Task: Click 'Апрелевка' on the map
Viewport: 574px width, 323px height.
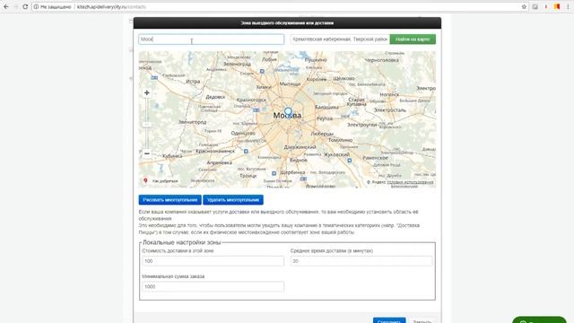Action: [x=219, y=162]
